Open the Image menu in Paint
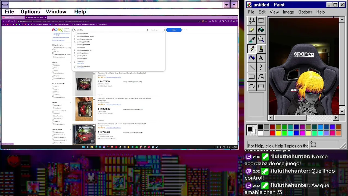 point(288,12)
